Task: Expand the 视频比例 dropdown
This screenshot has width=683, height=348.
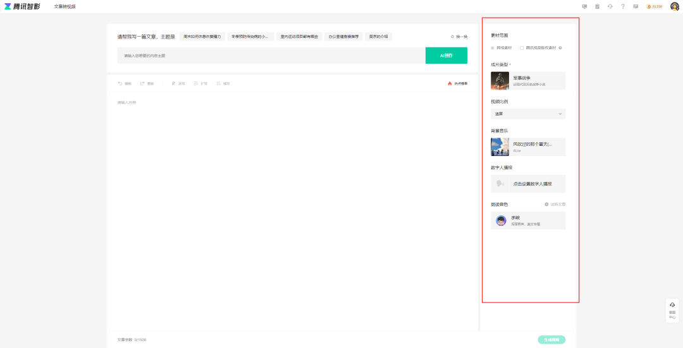Action: 528,114
